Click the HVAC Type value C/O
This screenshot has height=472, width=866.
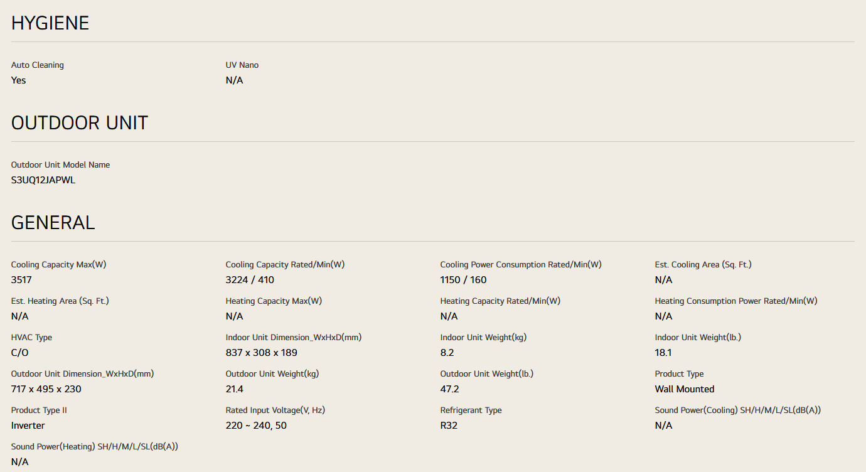[20, 353]
